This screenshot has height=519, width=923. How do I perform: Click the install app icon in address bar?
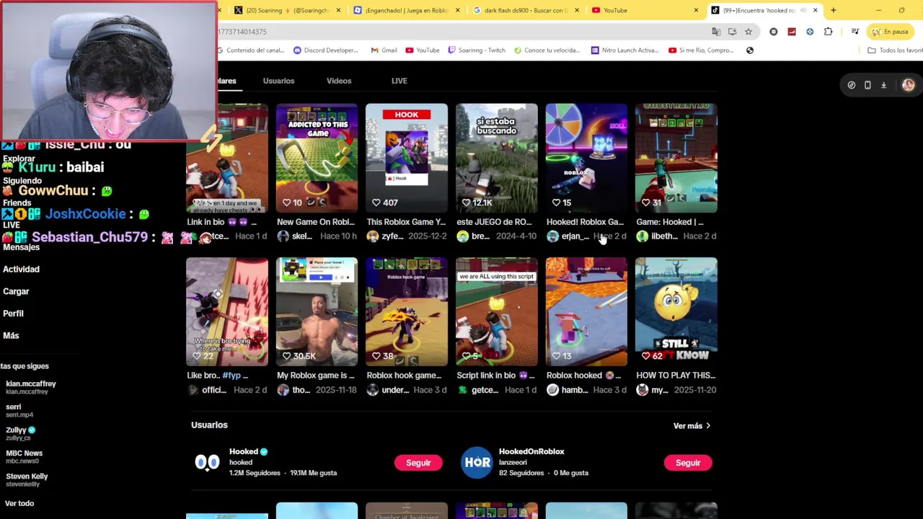coord(732,32)
